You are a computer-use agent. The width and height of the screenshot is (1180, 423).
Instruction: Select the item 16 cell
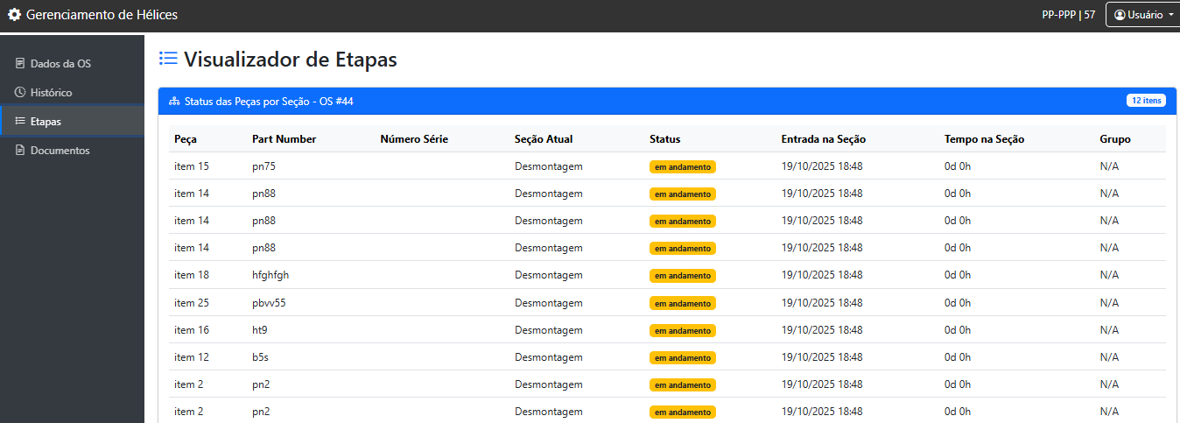(192, 329)
